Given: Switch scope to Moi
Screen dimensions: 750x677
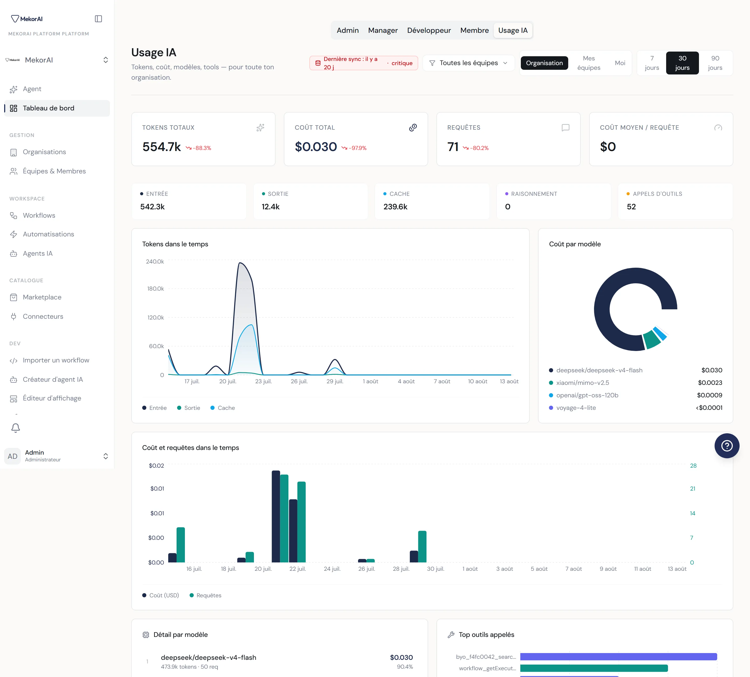Looking at the screenshot, I should [620, 63].
